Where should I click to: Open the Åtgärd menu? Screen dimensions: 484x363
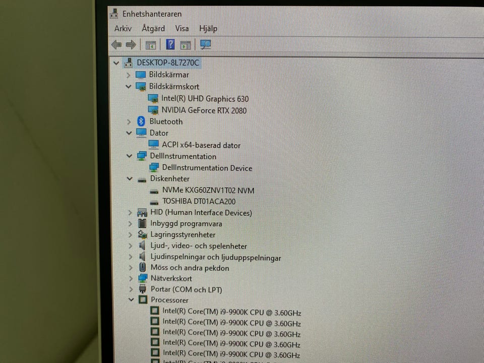click(153, 28)
